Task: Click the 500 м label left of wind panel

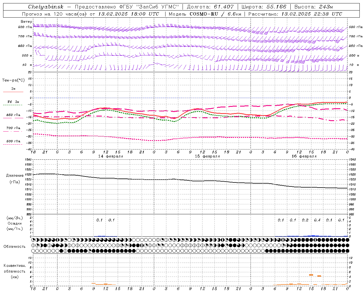Action: coord(27,56)
